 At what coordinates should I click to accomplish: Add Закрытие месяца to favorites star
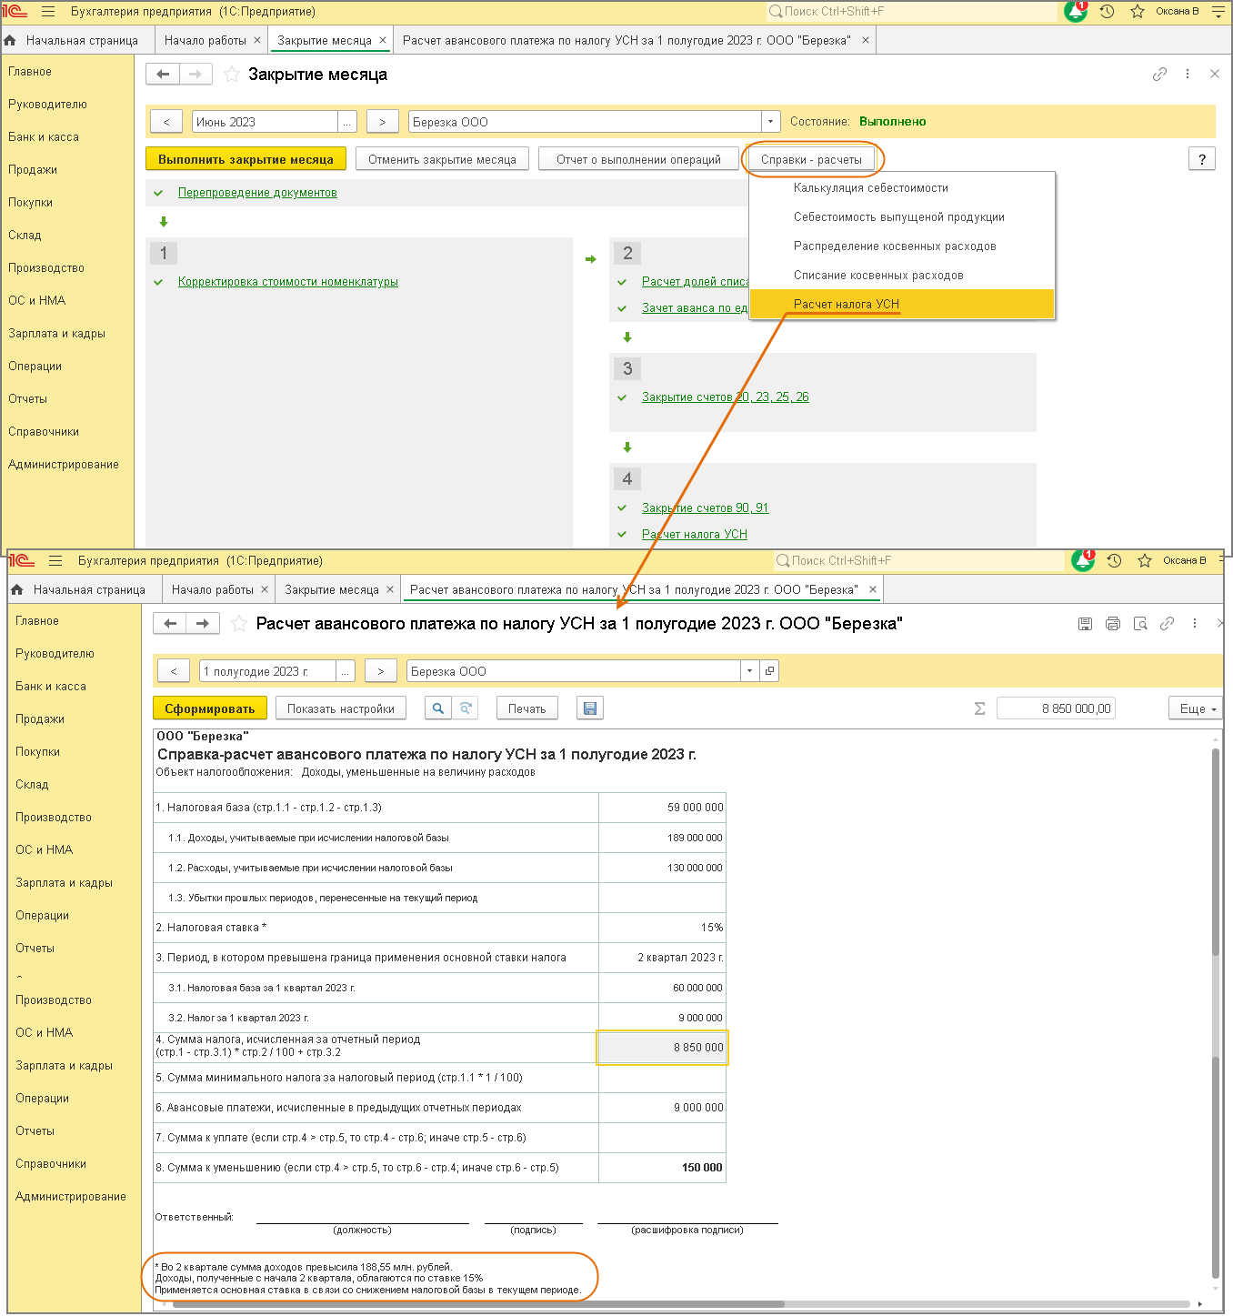pyautogui.click(x=232, y=75)
